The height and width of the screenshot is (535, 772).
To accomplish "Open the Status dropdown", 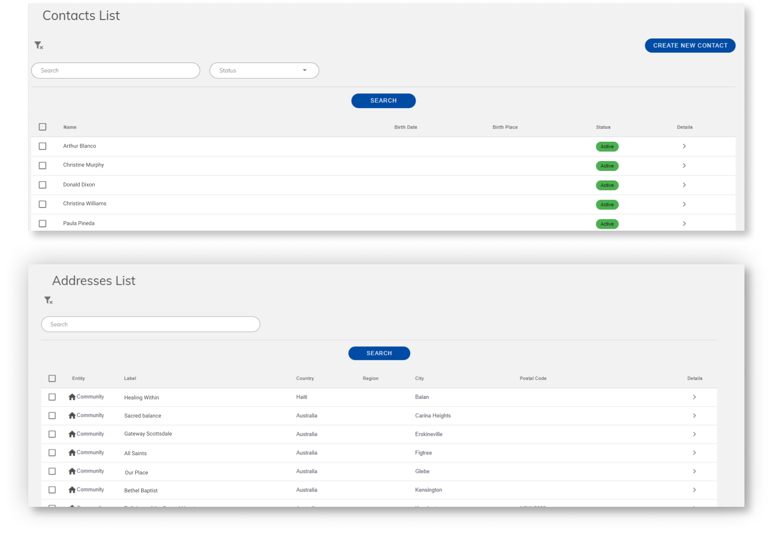I will pyautogui.click(x=264, y=71).
